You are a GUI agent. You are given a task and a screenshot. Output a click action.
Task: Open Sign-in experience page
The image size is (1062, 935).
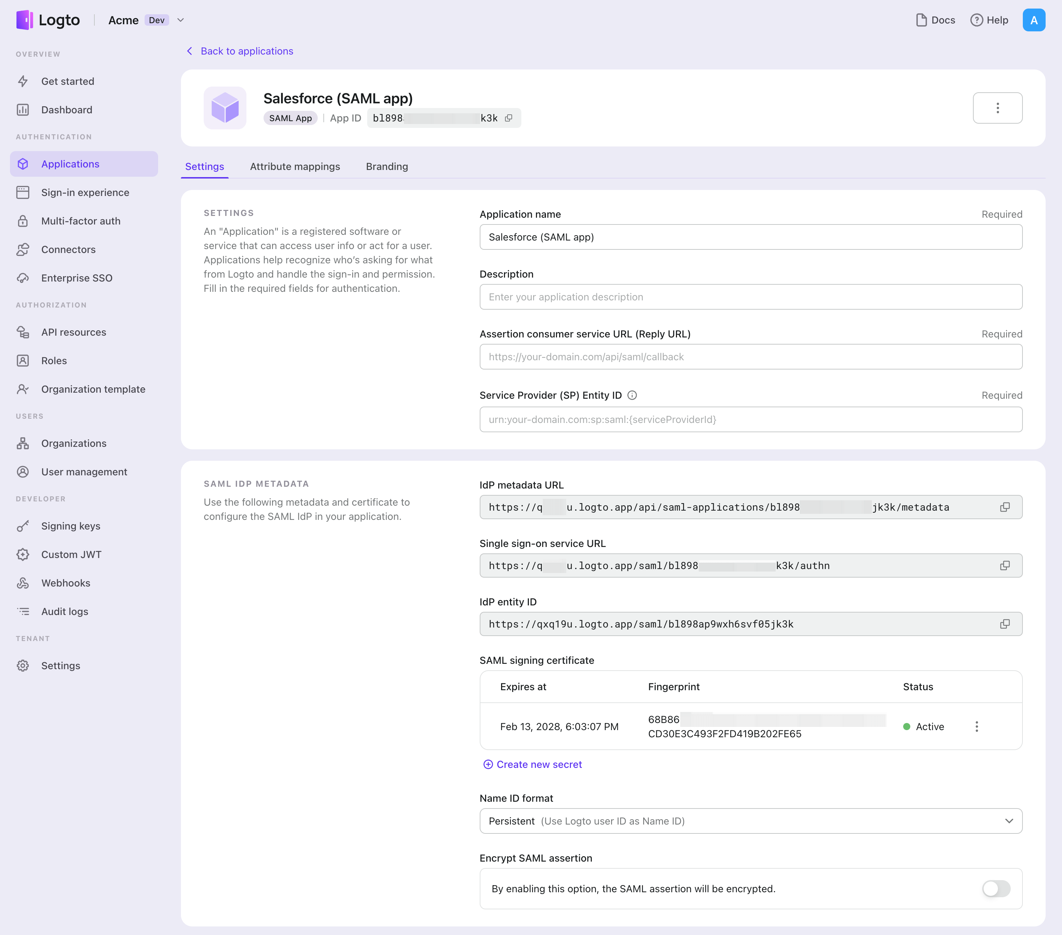(84, 192)
